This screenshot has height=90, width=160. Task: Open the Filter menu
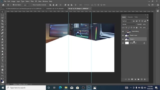(32, 1)
